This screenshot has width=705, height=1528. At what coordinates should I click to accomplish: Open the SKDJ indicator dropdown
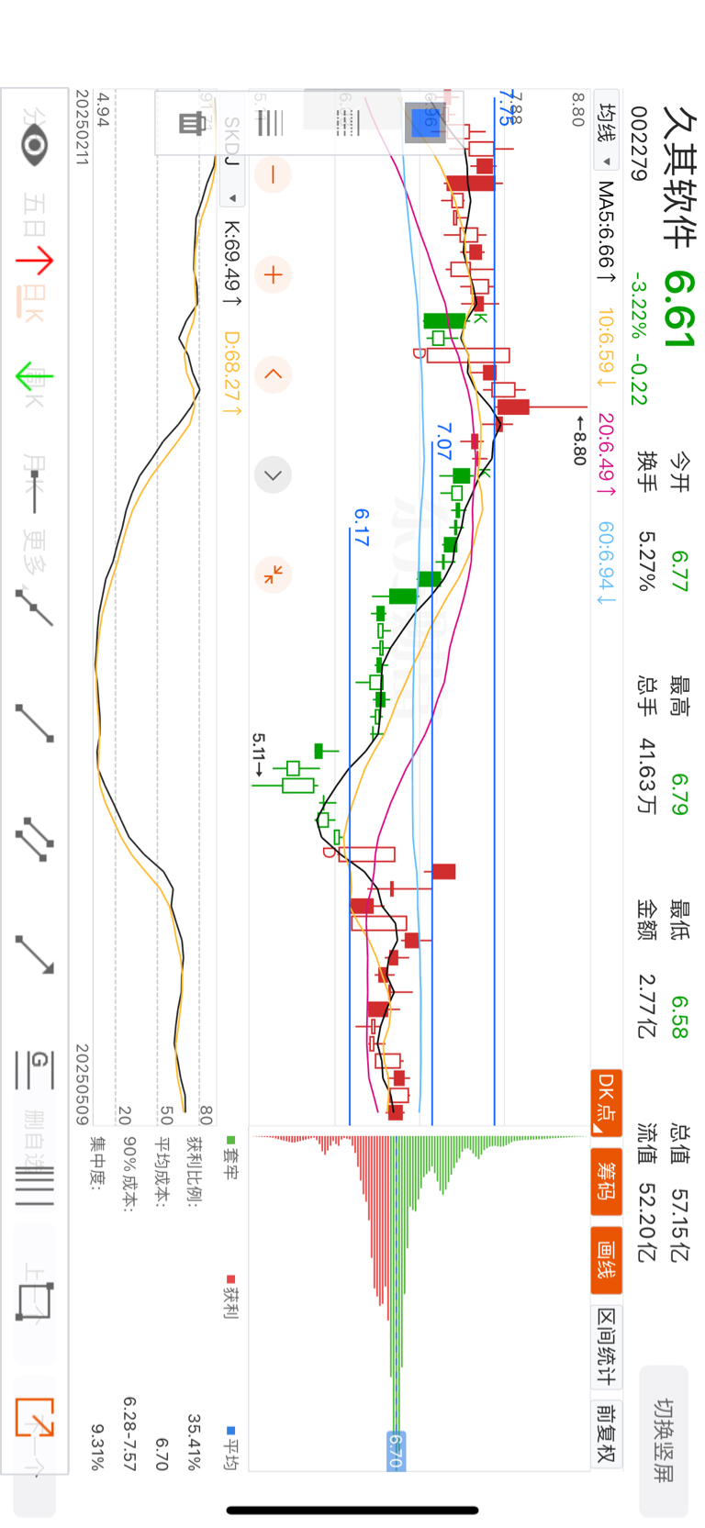click(x=231, y=159)
